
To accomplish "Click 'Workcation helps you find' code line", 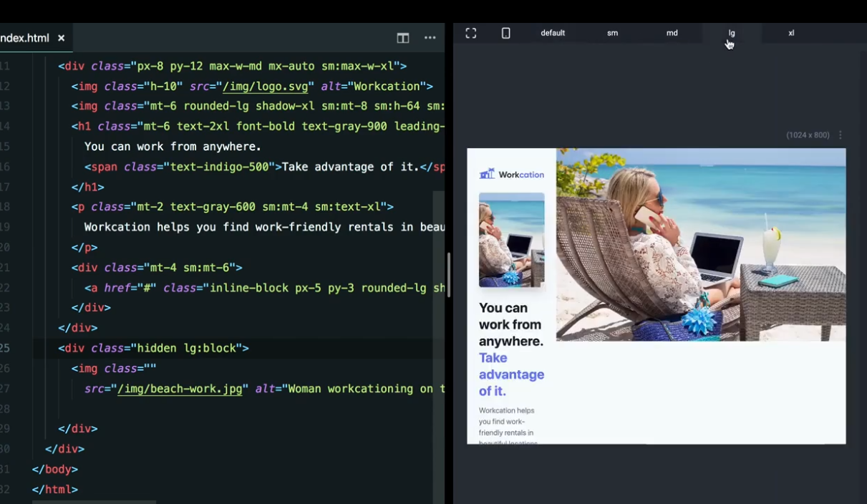I will 265,227.
